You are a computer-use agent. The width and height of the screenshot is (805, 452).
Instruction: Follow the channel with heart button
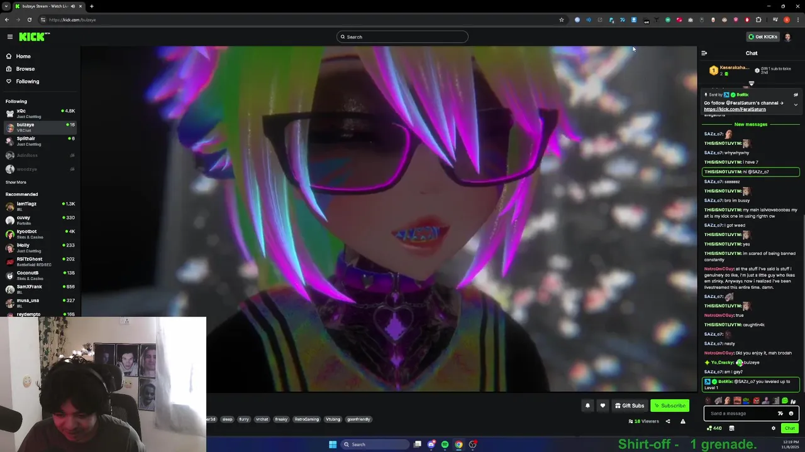pos(602,406)
